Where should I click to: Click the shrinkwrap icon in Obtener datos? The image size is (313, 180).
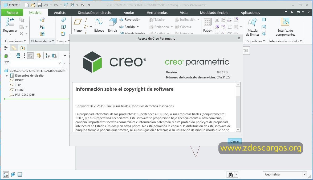coord(42,34)
